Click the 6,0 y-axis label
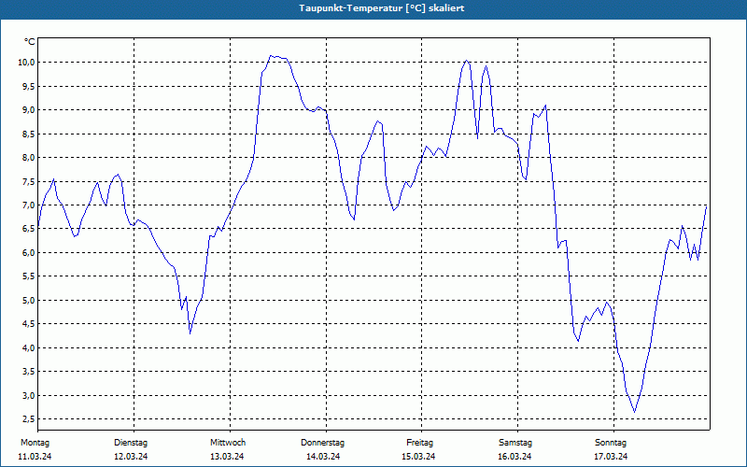747x467 pixels. click(x=29, y=252)
